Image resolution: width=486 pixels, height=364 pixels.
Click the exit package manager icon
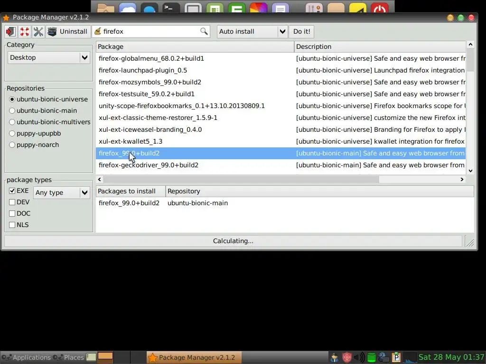[11, 32]
